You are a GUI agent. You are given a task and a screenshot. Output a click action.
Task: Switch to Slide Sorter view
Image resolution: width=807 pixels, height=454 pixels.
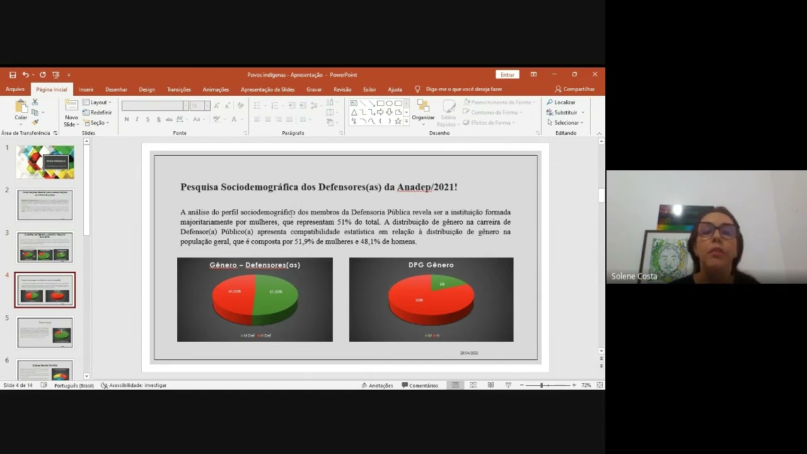tap(473, 385)
